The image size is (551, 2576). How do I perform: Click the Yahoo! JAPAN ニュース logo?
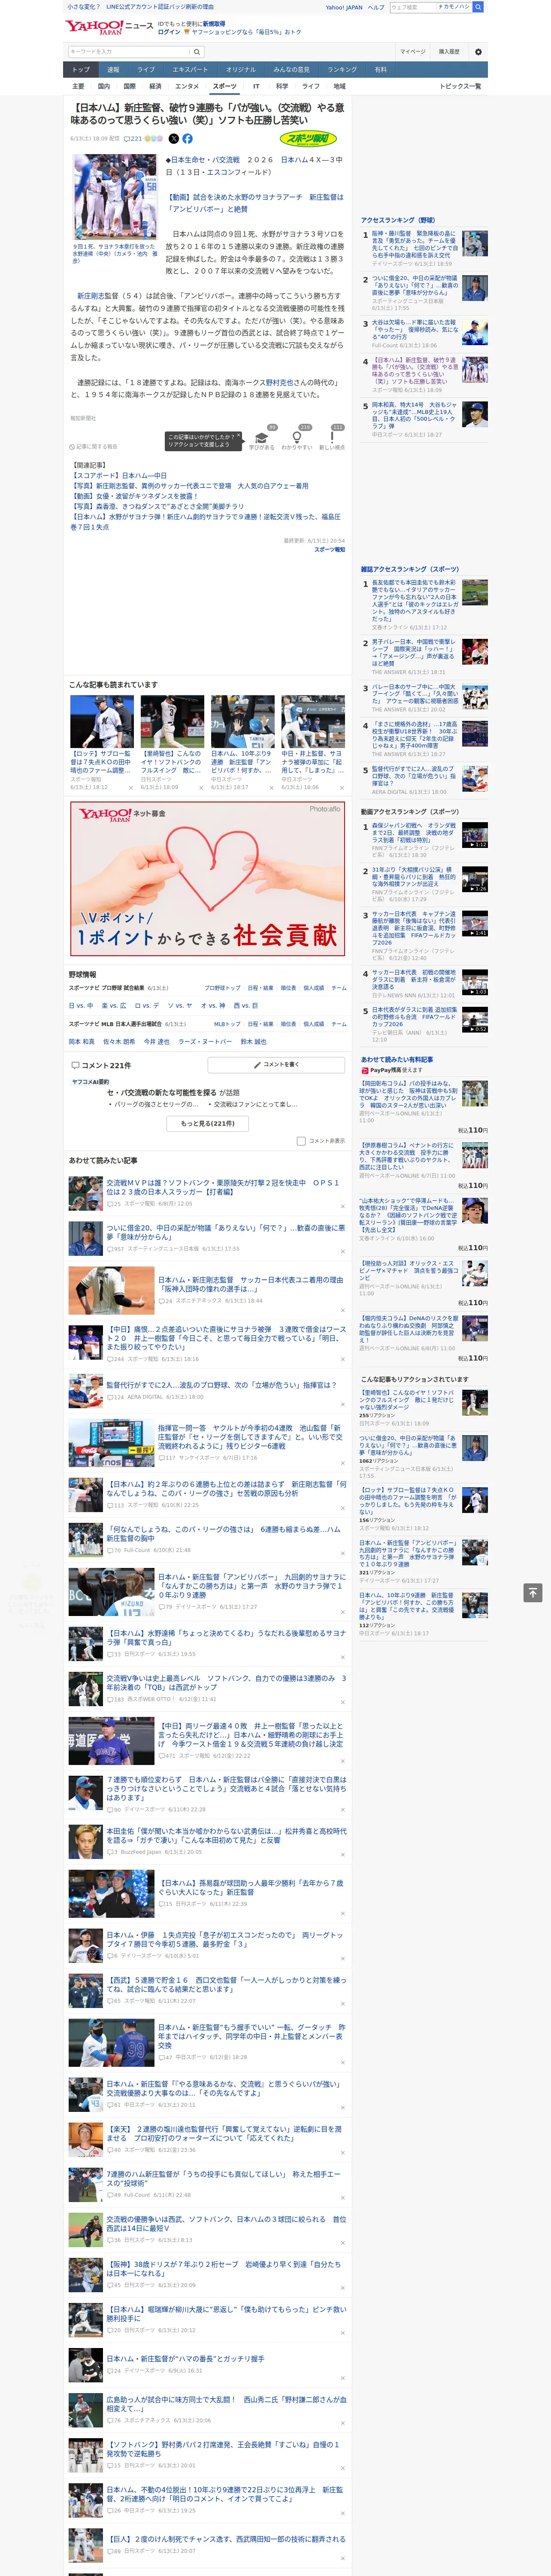[109, 27]
